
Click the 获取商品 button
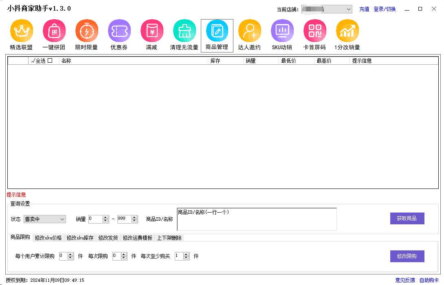point(407,219)
